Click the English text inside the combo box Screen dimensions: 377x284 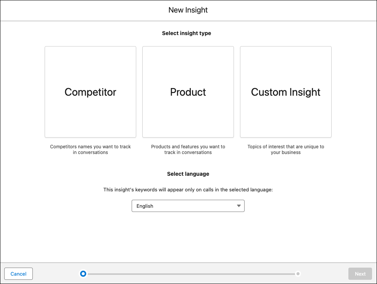(x=145, y=206)
